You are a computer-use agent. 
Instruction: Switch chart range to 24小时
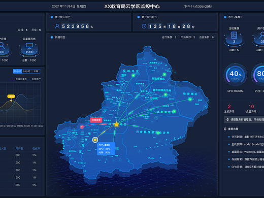coord(26,72)
